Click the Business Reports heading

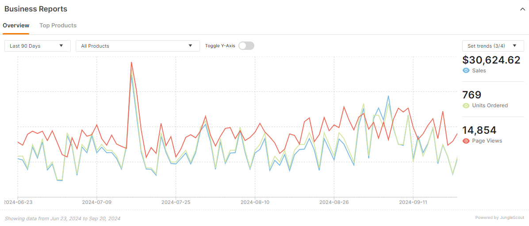36,9
